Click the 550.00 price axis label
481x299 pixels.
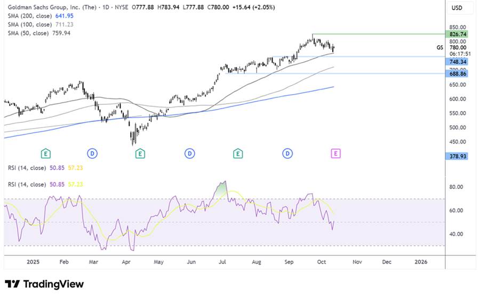tap(458, 113)
